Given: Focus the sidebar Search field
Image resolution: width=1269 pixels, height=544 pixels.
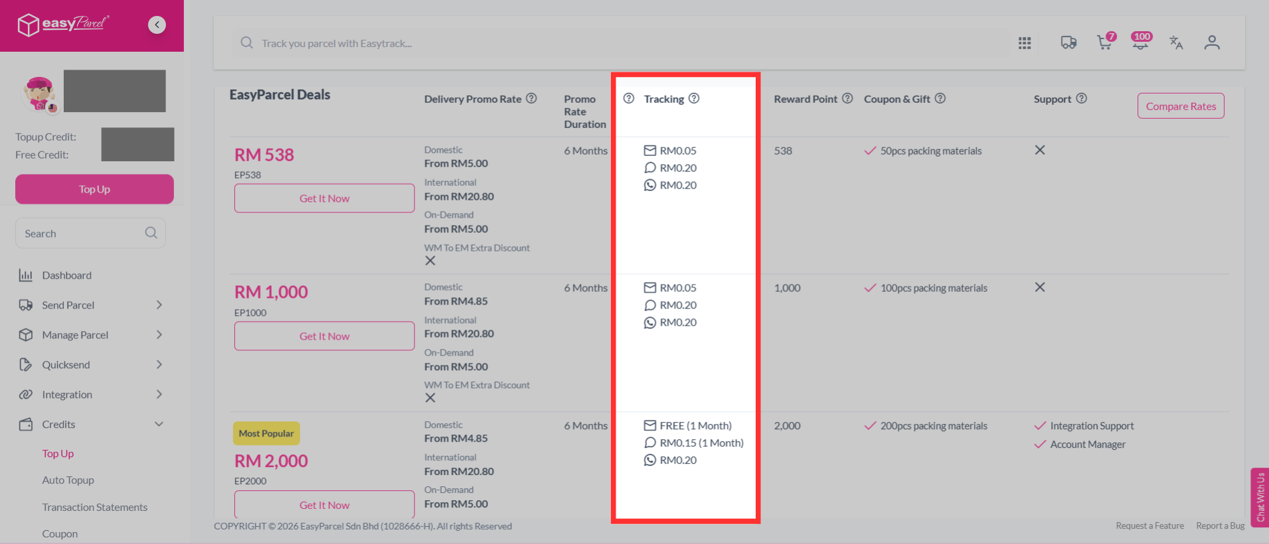Looking at the screenshot, I should 90,233.
